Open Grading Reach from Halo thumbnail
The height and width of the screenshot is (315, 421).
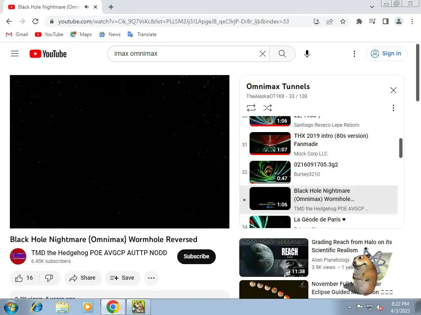pos(273,258)
